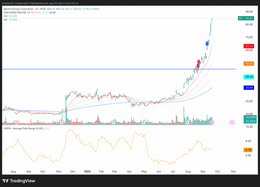Click the Apr label on time axis
This screenshot has height=187, width=260.
(x=129, y=172)
